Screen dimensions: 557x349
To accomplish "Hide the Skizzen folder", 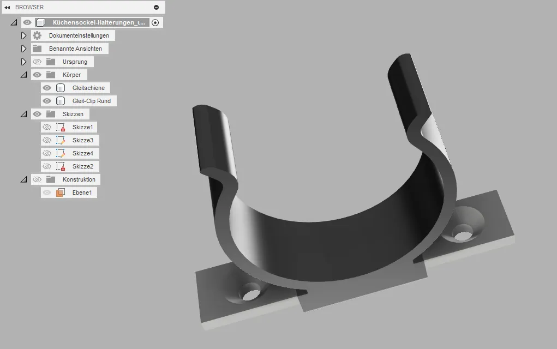I will pos(37,114).
